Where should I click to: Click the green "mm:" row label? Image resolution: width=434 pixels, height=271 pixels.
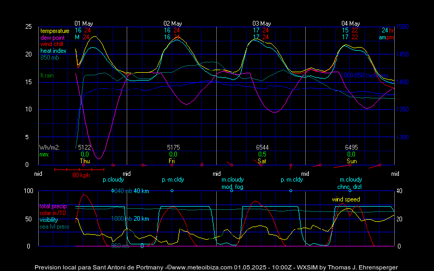(x=44, y=154)
